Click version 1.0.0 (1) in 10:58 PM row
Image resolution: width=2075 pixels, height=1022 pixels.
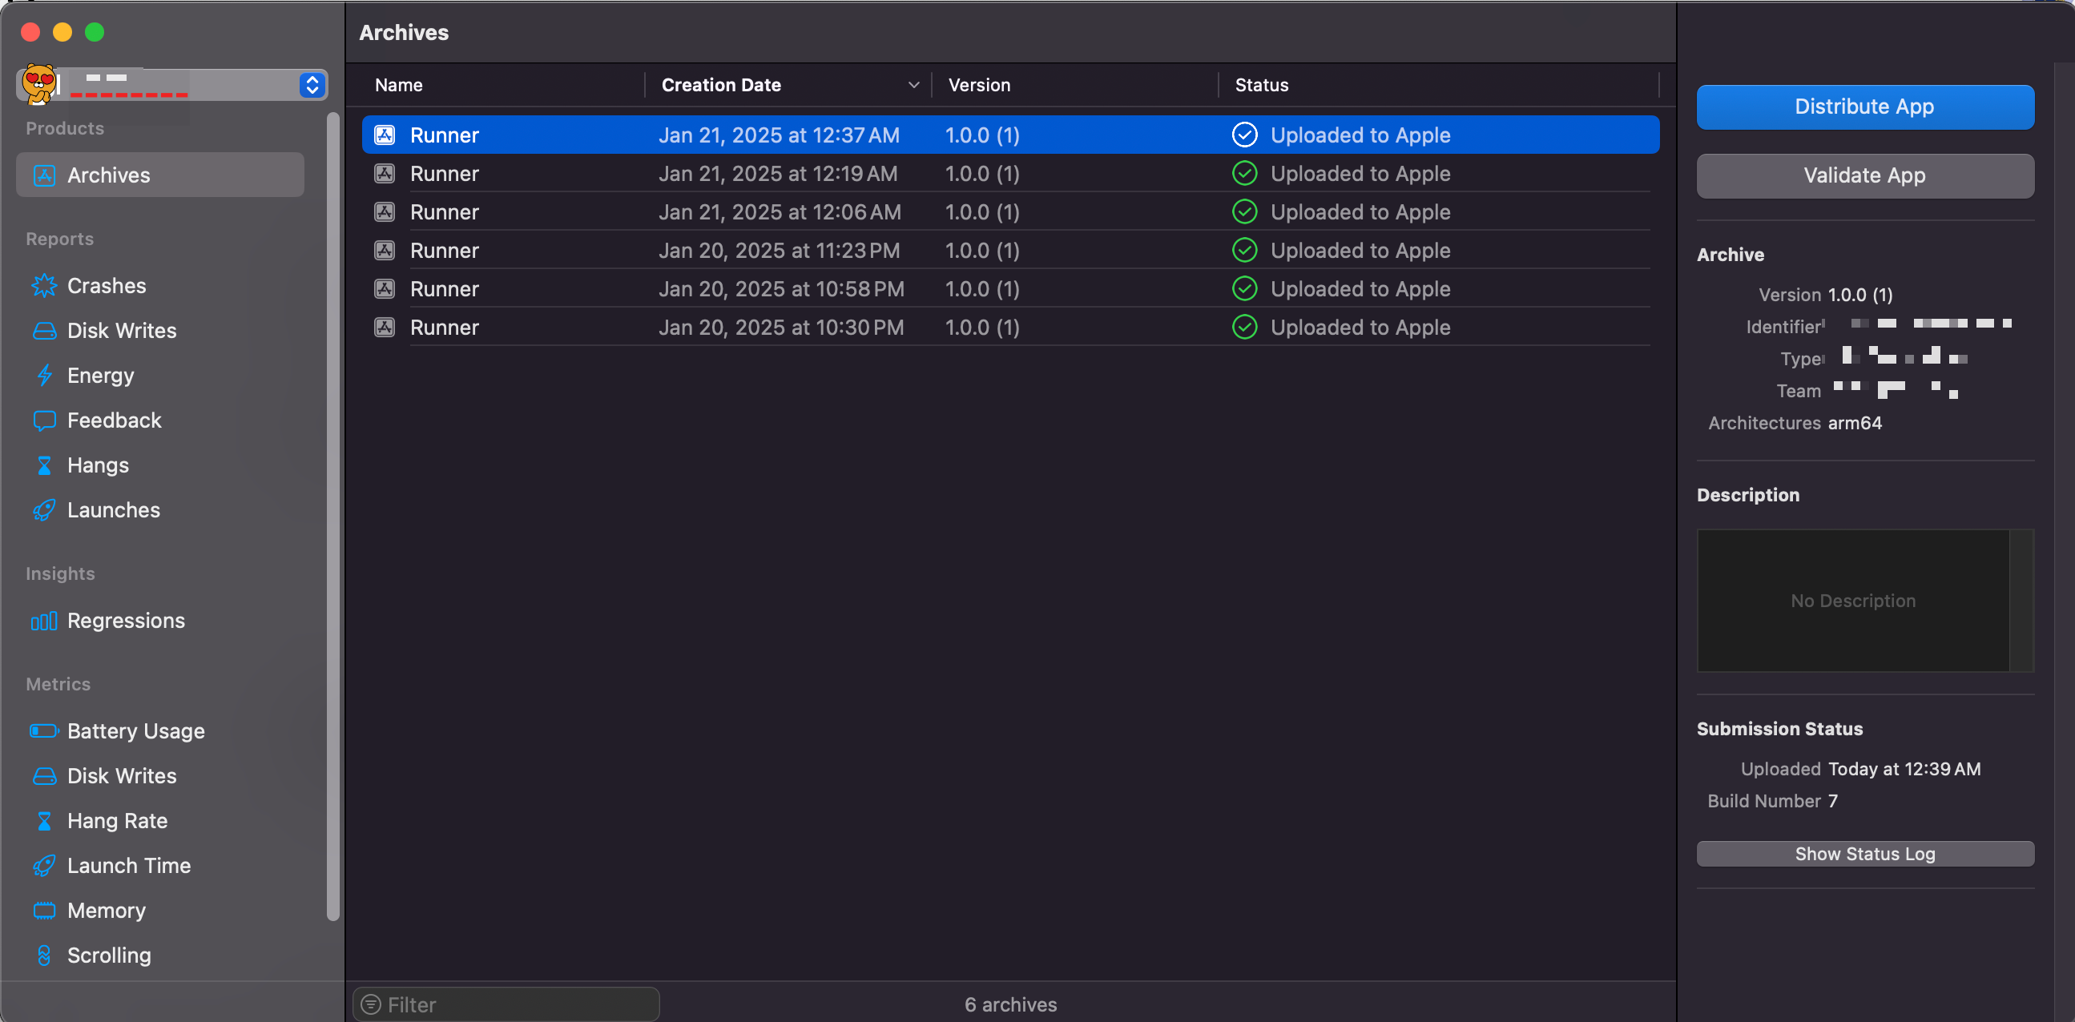(982, 289)
